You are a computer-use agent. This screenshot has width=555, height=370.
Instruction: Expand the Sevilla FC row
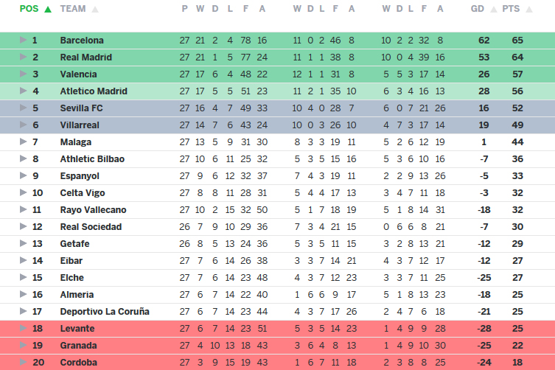23,108
